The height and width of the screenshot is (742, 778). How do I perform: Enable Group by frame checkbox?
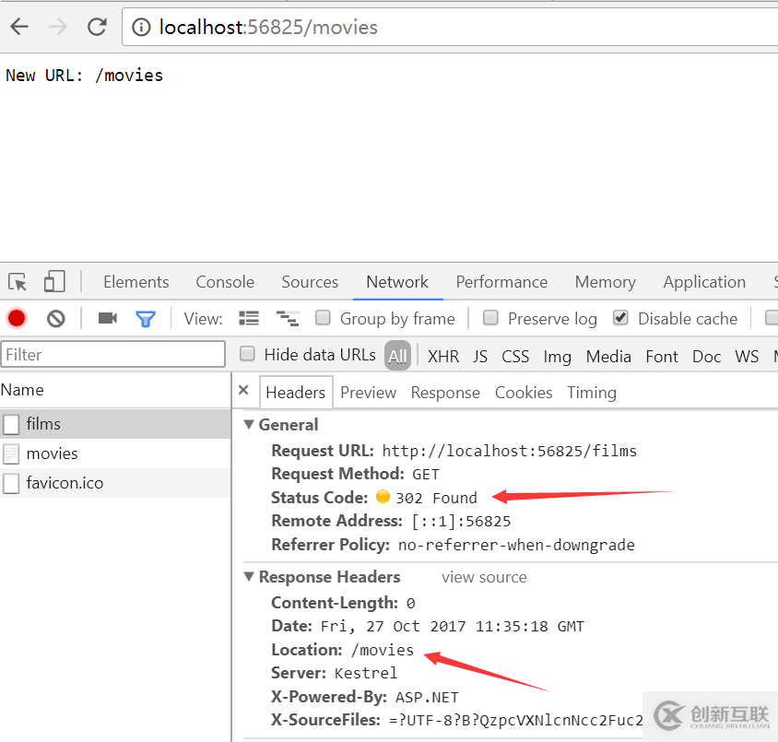(323, 317)
